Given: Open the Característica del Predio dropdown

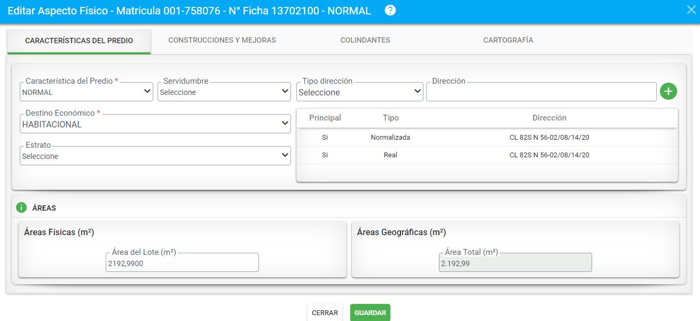Looking at the screenshot, I should coord(86,92).
